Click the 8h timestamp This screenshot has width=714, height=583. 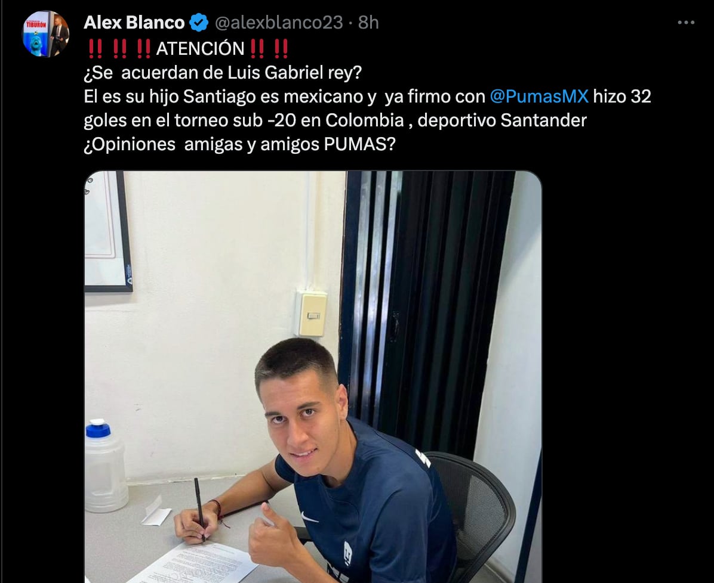click(x=368, y=22)
